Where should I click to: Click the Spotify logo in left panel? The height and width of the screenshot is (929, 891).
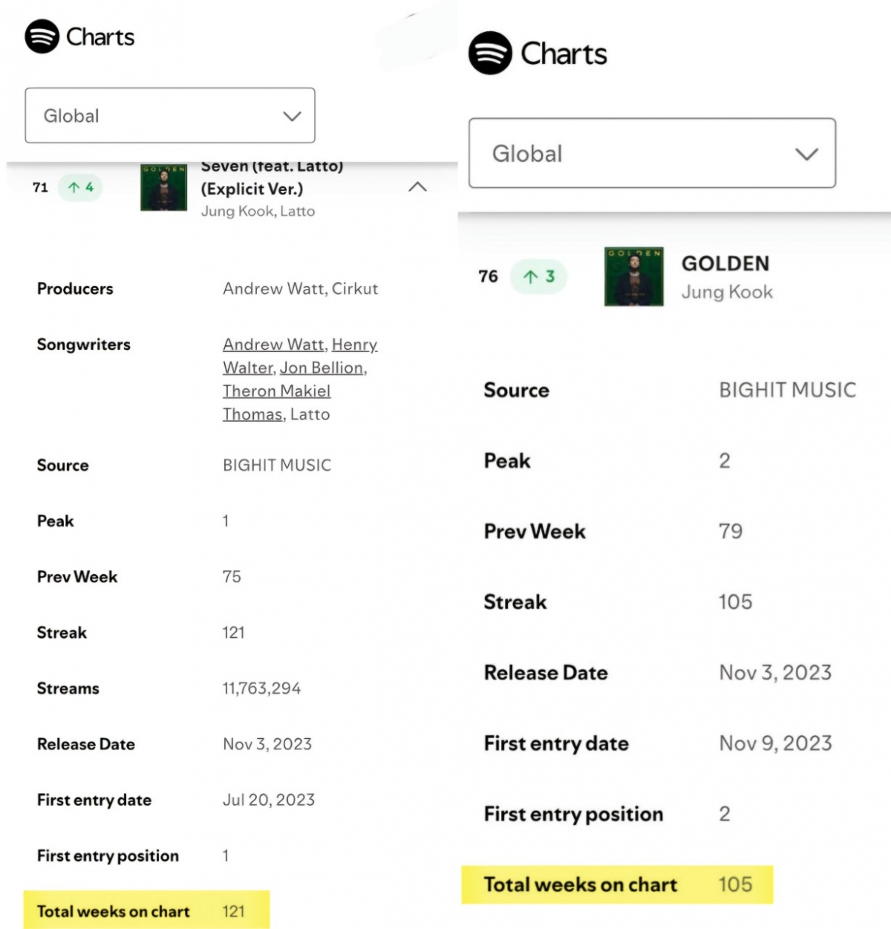coord(42,36)
